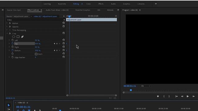Toggle the Crop fx effect on/off
The height and width of the screenshot is (111, 198).
(x=10, y=34)
